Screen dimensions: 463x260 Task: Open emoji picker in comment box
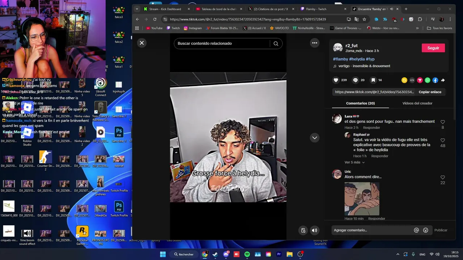pos(425,230)
